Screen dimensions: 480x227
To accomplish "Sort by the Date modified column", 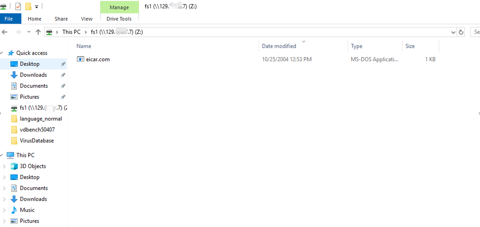I will [279, 46].
